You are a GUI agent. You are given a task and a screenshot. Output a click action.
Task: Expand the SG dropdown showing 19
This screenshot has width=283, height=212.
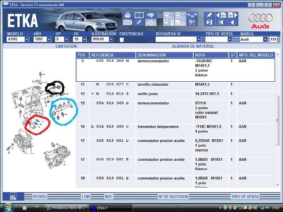[84, 39]
